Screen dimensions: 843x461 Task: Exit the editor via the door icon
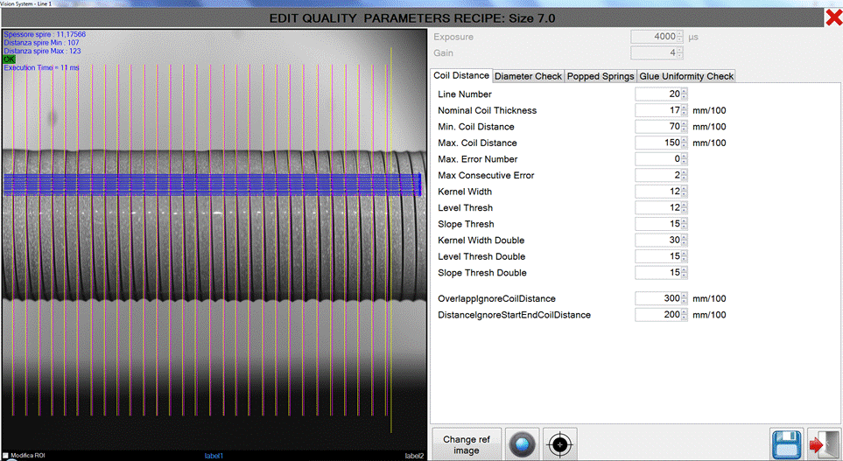(x=824, y=444)
